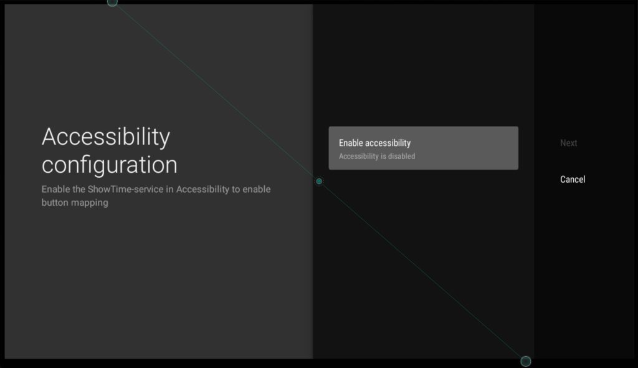Click the word 'Accessibility' in the heading
This screenshot has height=368, width=638.
coord(105,137)
